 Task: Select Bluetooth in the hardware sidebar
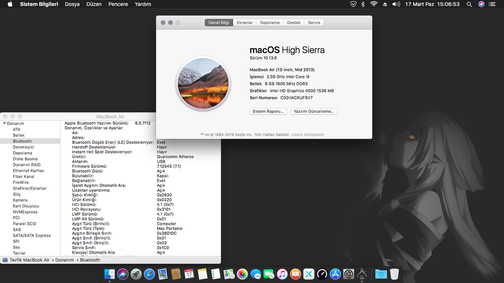pos(22,141)
